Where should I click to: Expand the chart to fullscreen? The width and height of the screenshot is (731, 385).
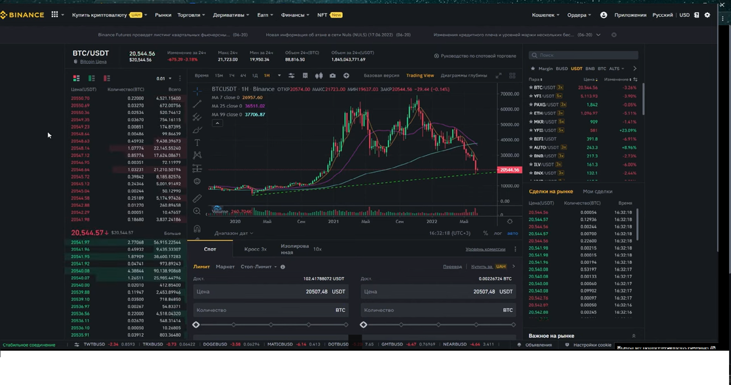pos(498,76)
